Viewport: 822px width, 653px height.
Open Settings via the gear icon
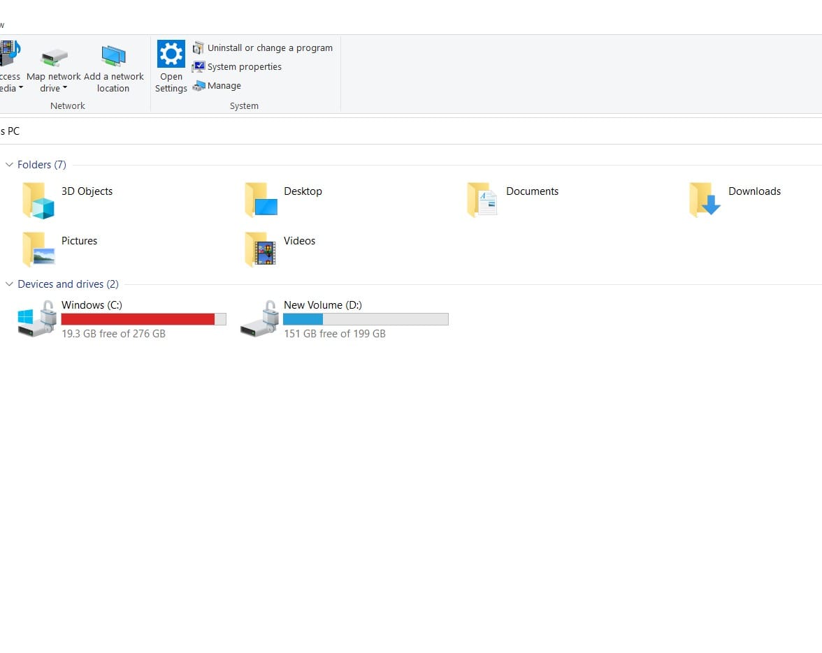(x=171, y=54)
